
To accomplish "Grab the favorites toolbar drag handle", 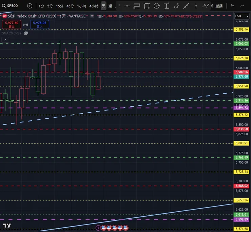I will (x=119, y=6).
